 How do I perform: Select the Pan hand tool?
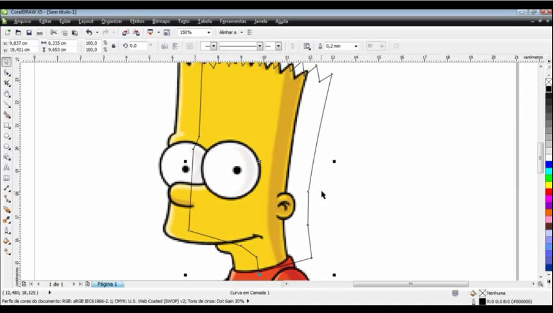click(6, 94)
